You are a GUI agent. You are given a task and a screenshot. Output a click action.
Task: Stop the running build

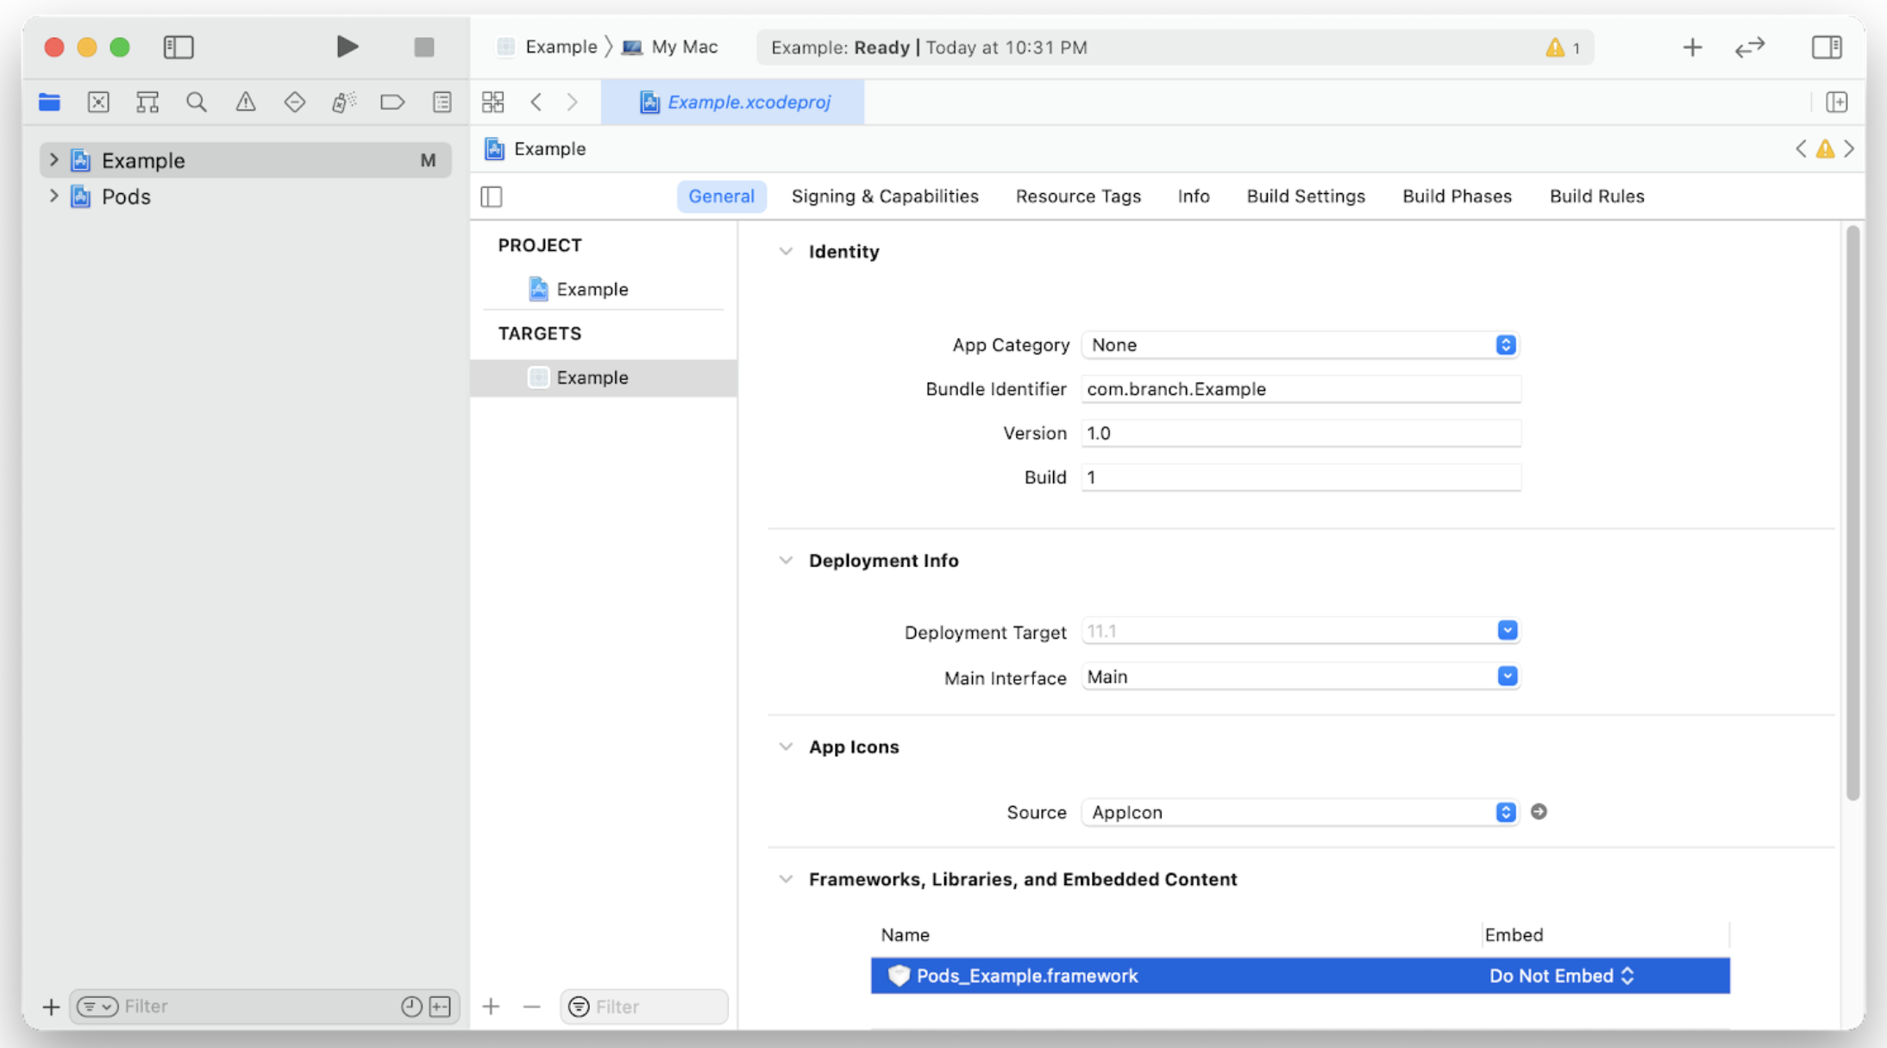423,47
